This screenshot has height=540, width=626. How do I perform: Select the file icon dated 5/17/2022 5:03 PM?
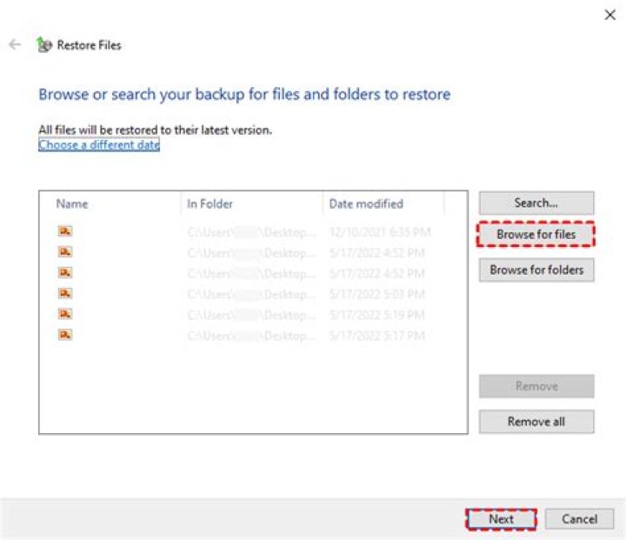[x=65, y=294]
